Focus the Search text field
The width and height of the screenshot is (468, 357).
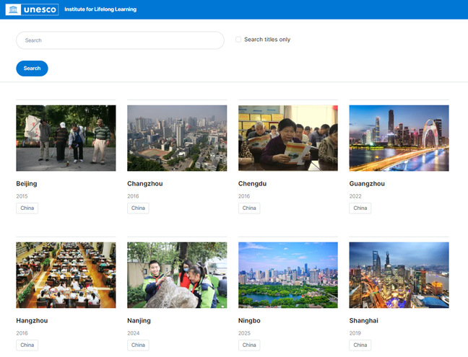click(x=120, y=40)
